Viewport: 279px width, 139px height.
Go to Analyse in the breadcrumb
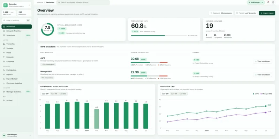[x=40, y=2]
